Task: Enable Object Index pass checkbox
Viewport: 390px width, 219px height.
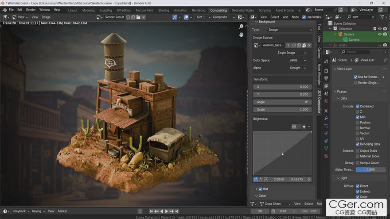Action: pos(357,151)
